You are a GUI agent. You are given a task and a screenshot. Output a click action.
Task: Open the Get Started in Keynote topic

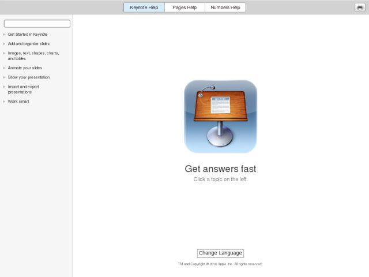pos(28,35)
